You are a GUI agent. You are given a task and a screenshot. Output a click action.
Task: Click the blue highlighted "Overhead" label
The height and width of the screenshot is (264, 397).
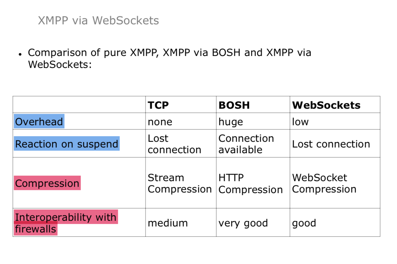(x=39, y=121)
